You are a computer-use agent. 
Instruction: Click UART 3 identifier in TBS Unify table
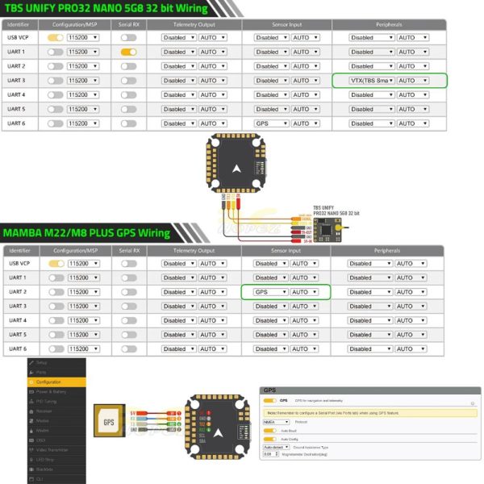16,81
